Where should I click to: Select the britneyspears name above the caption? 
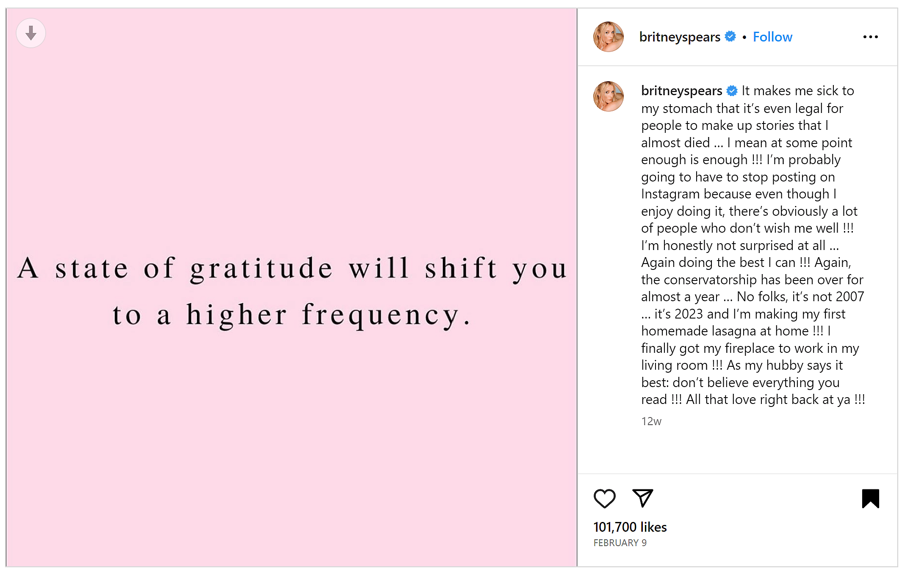[681, 91]
